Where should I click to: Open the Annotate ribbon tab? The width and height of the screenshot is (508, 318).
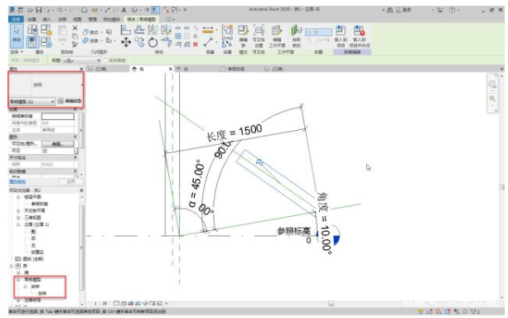pyautogui.click(x=62, y=19)
